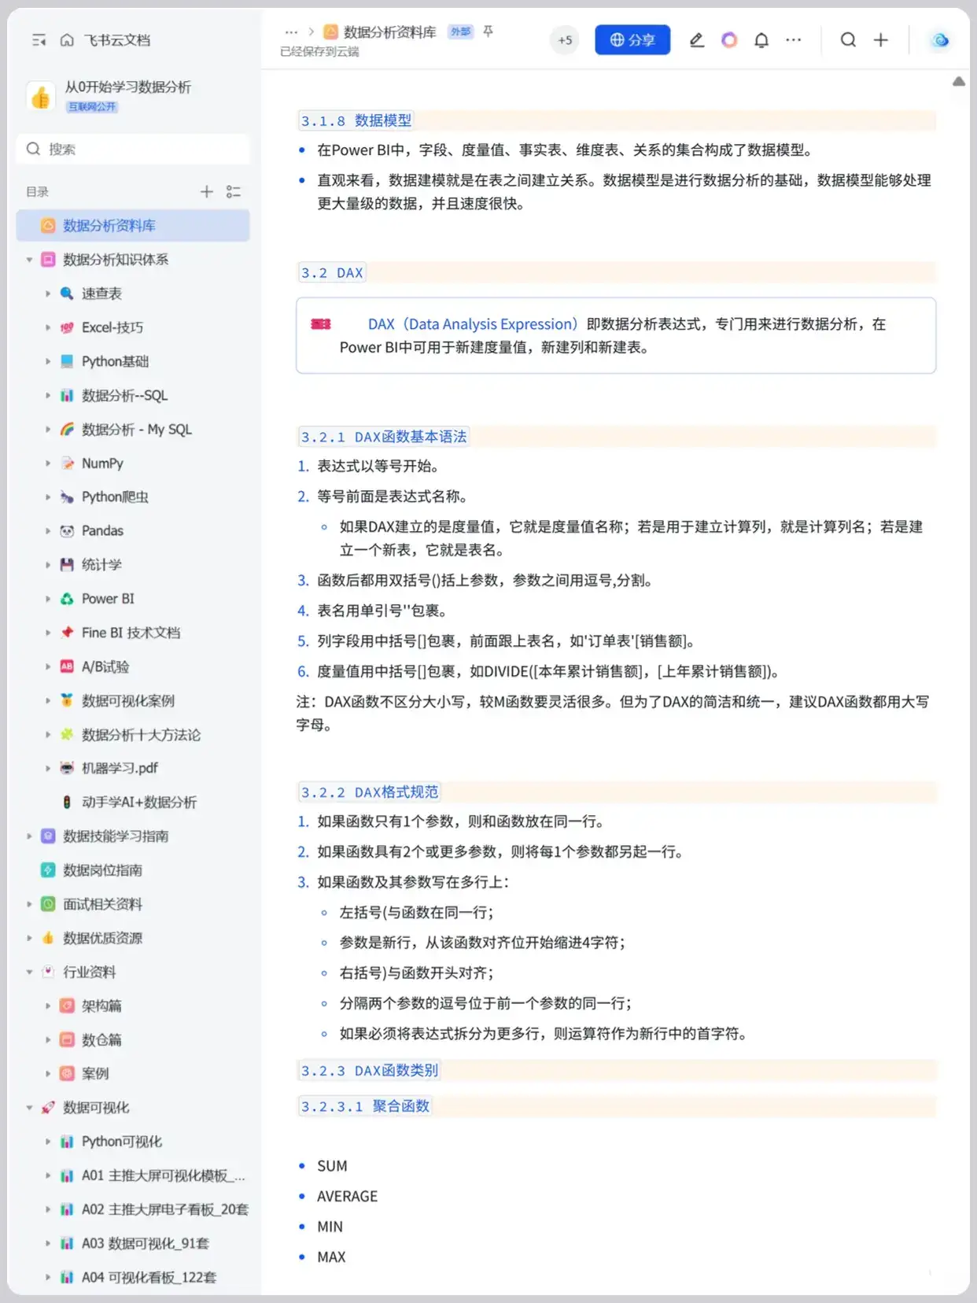This screenshot has height=1303, width=977.
Task: Open notifications bell icon
Action: [761, 40]
